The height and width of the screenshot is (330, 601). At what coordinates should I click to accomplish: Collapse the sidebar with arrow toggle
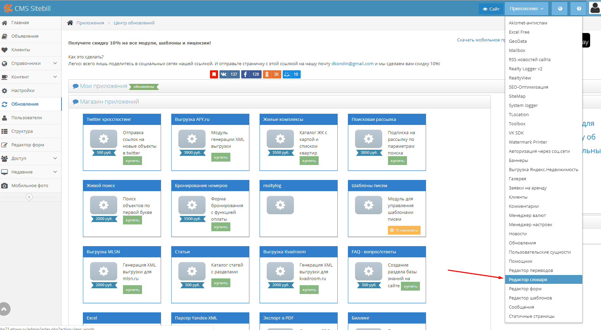coord(29,197)
